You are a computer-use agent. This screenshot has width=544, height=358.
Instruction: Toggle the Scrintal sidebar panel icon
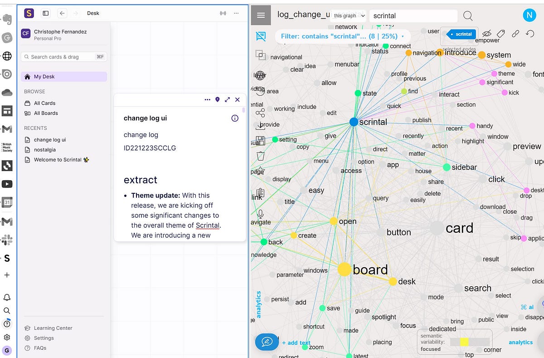point(46,13)
